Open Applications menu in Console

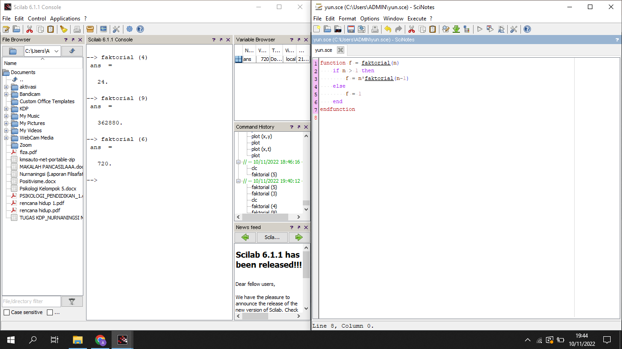pyautogui.click(x=65, y=19)
